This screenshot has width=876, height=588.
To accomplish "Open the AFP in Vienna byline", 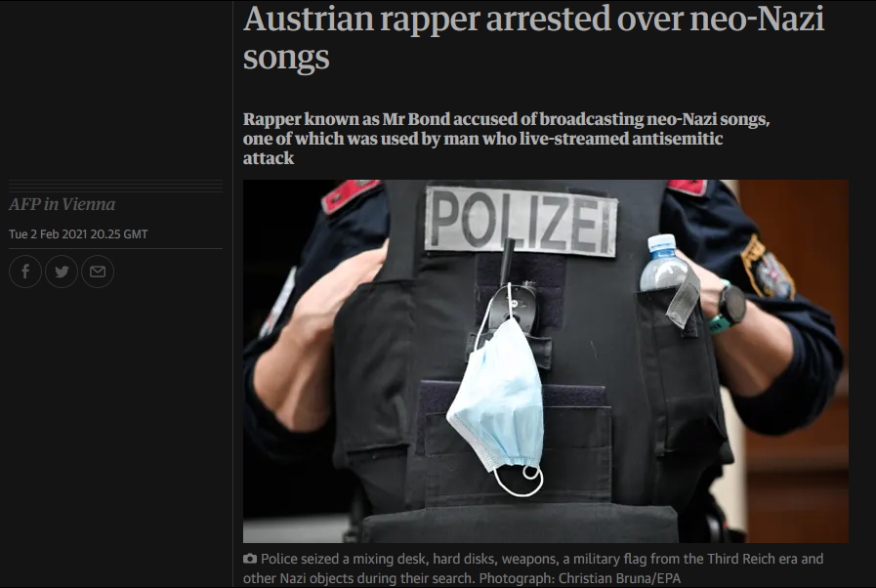I will 62,204.
